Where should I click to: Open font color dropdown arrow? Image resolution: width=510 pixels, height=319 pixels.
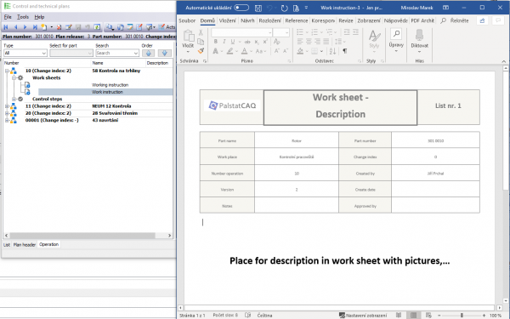(x=251, y=51)
